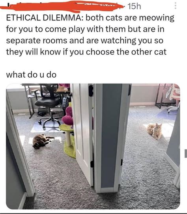
Task: Click the dark tortoiseshell cat on the carpet
Action: [x=42, y=141]
